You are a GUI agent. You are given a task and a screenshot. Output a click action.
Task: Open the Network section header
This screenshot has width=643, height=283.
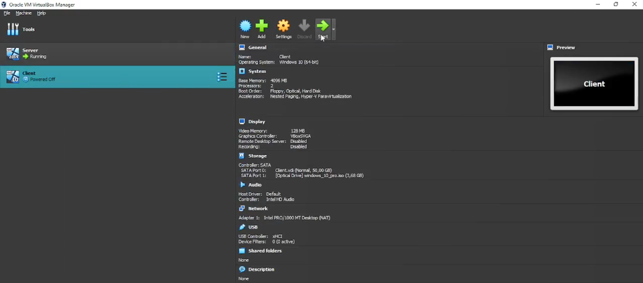click(258, 209)
